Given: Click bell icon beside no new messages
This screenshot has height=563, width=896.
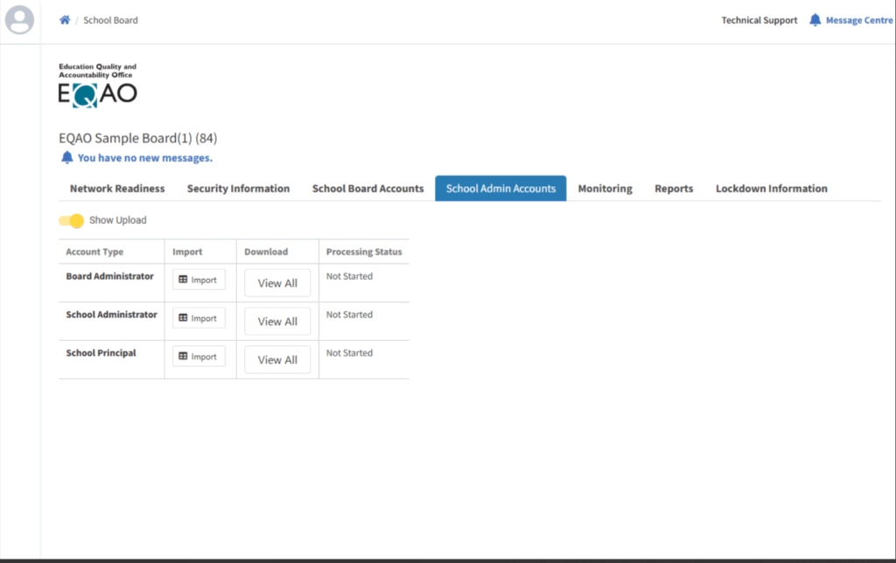Looking at the screenshot, I should click(x=67, y=157).
